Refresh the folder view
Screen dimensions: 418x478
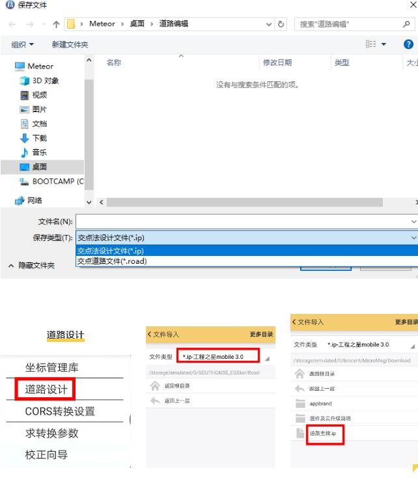tap(281, 24)
